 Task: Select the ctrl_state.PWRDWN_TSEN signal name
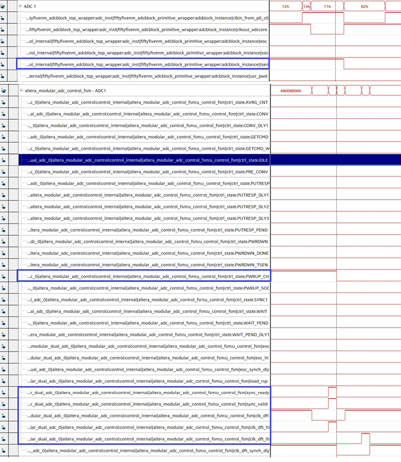click(x=148, y=265)
